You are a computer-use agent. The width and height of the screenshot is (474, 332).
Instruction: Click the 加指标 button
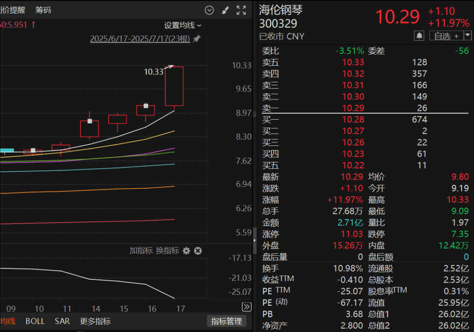[x=141, y=251]
